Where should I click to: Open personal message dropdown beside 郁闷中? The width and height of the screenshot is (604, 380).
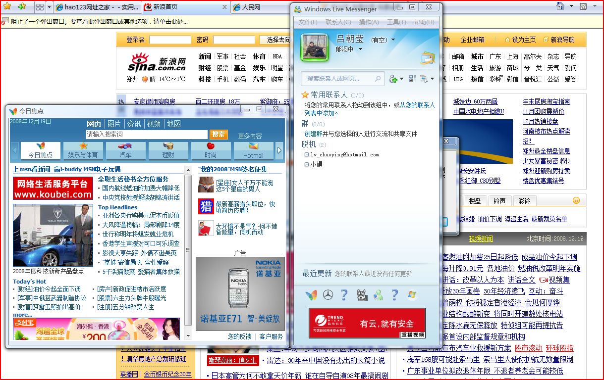click(360, 49)
